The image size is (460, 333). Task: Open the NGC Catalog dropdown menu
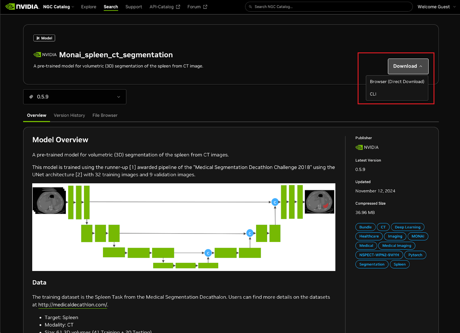59,7
